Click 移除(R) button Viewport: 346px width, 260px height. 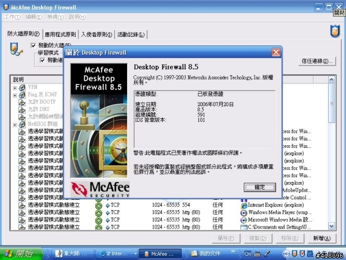coord(290,238)
